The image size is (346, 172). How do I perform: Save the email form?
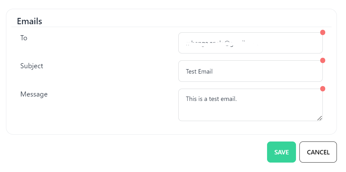[x=281, y=152]
